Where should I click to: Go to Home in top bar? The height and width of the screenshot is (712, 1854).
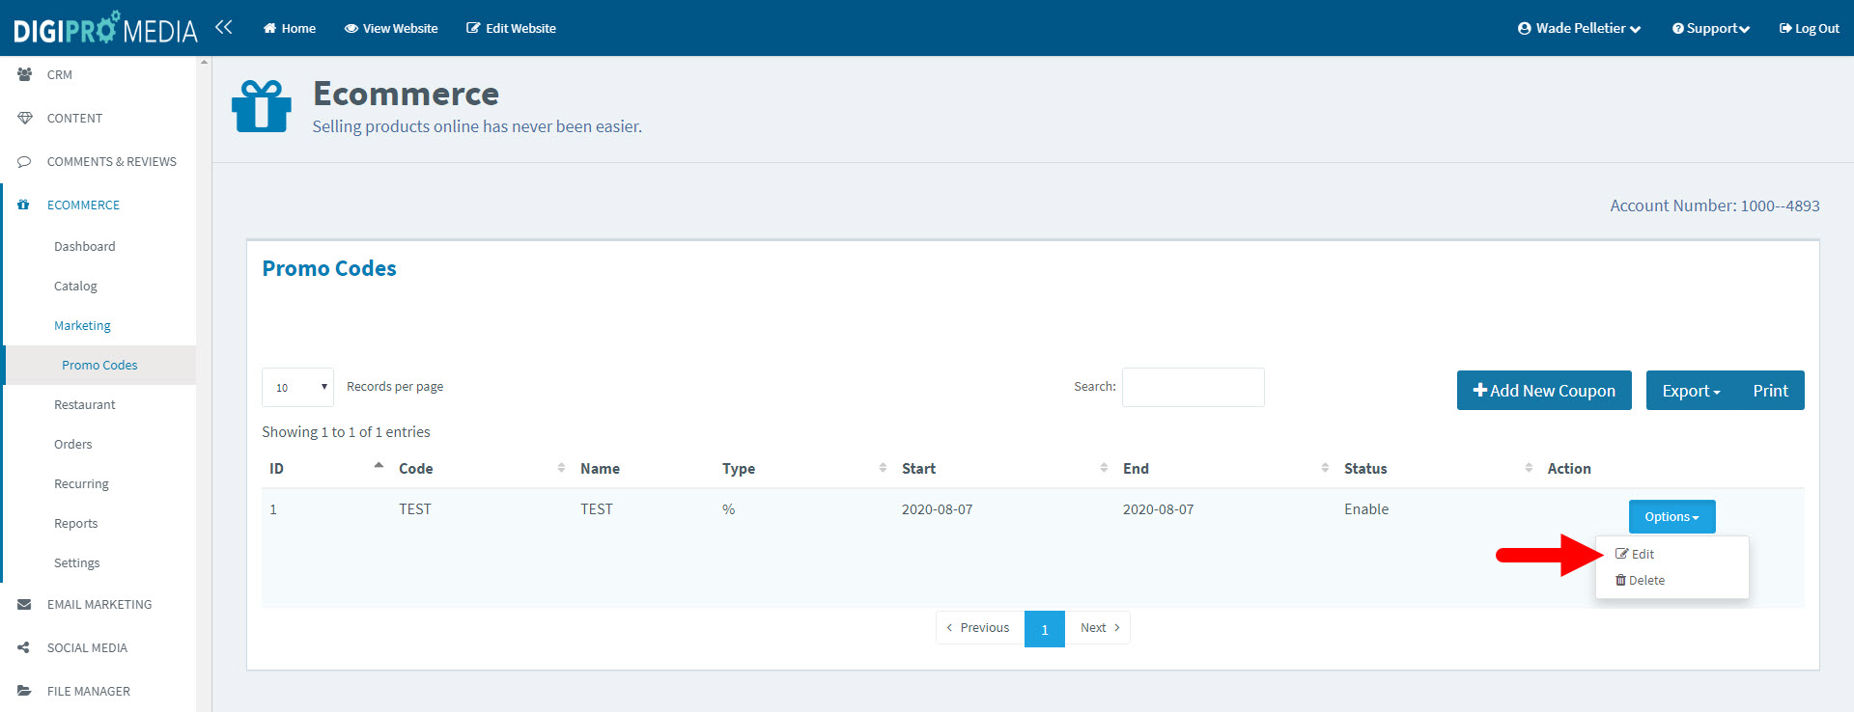[x=290, y=28]
